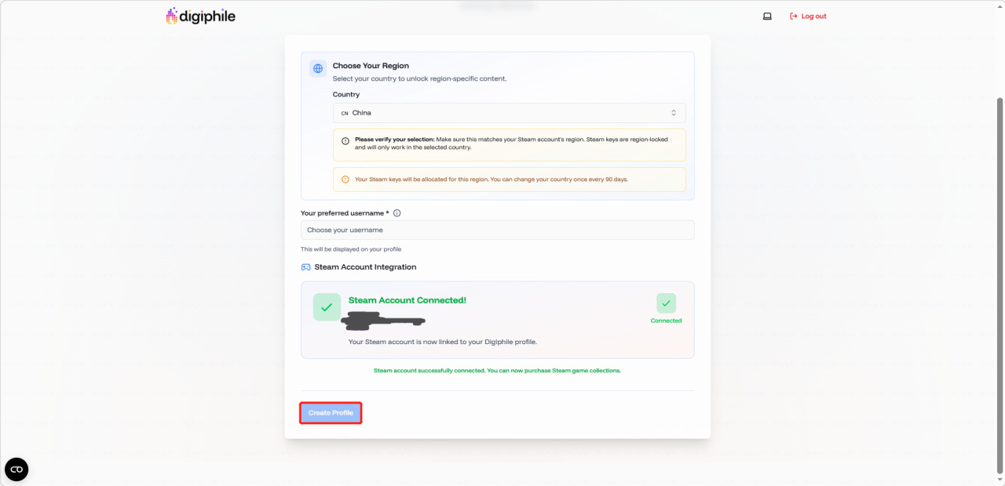
Task: Click the CN country code in selector
Action: [344, 113]
